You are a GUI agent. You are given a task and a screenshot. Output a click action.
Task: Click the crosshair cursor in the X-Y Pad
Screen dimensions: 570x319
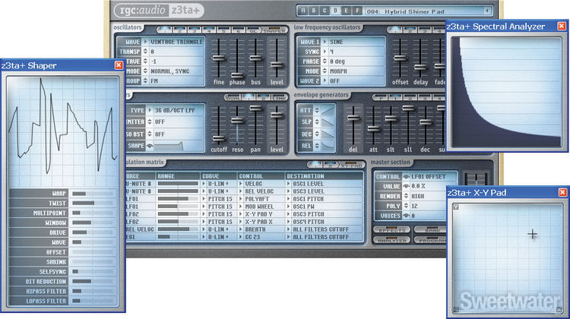click(x=533, y=235)
